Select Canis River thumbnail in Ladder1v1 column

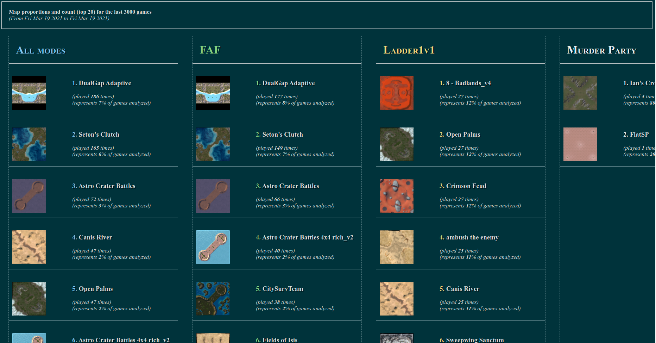[x=397, y=299]
